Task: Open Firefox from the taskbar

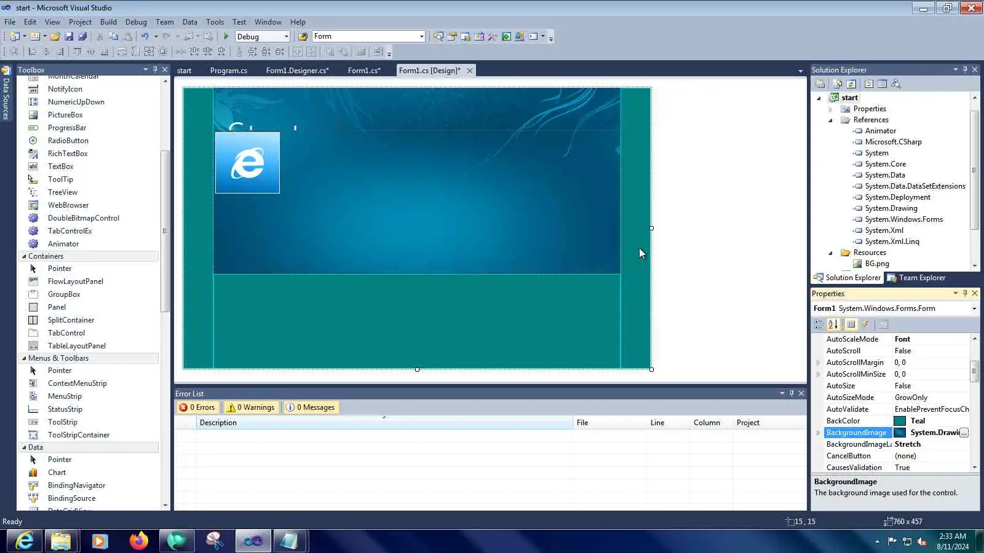Action: [x=139, y=541]
